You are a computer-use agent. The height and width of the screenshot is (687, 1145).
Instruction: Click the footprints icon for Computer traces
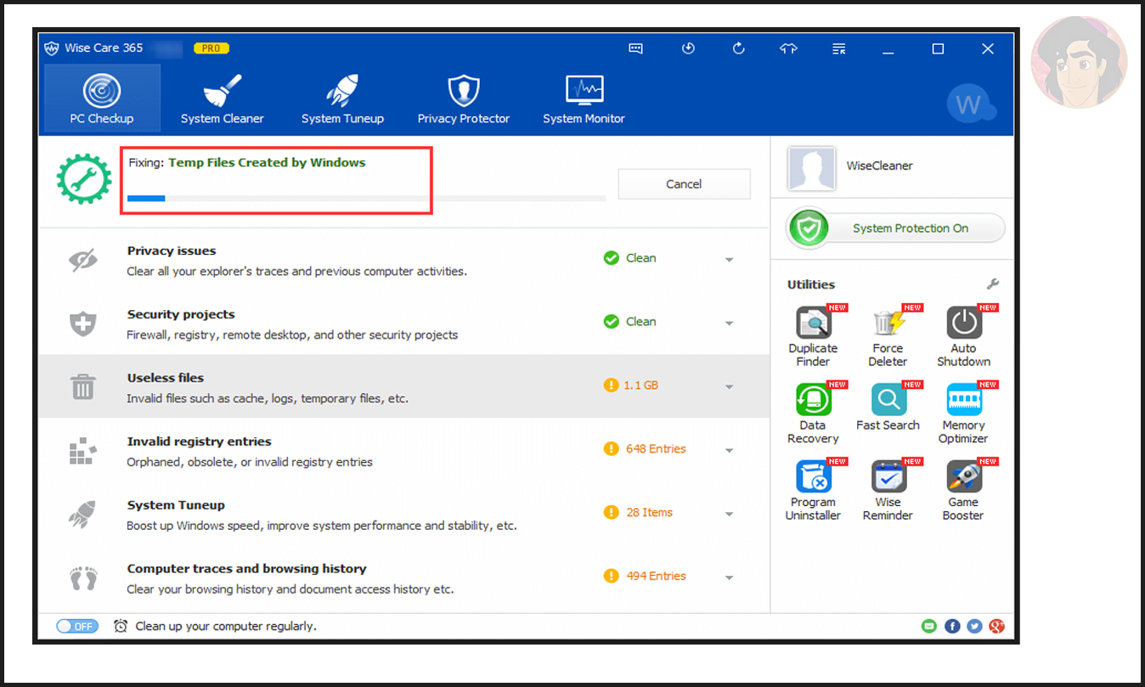tap(82, 578)
